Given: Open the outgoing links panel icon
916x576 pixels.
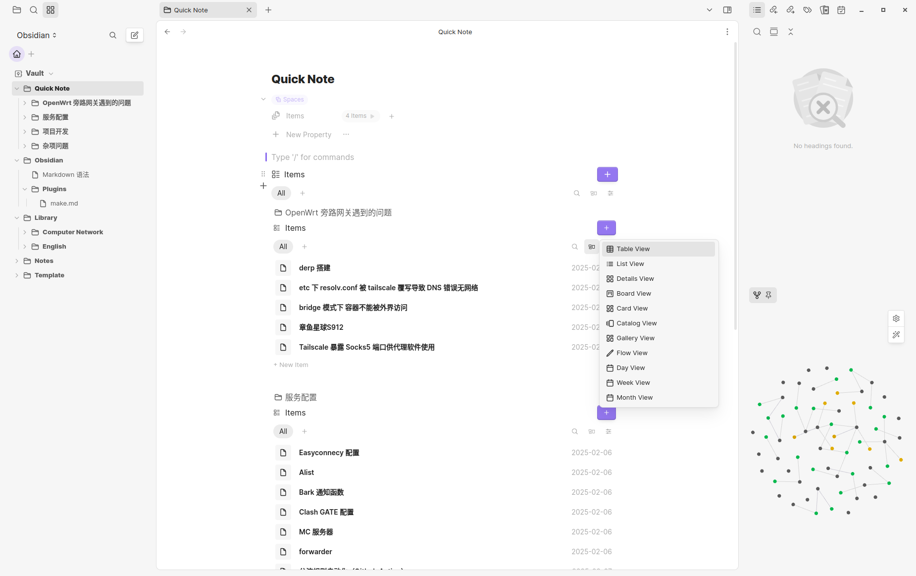Looking at the screenshot, I should tap(790, 10).
